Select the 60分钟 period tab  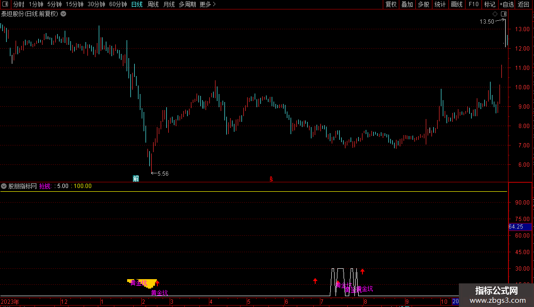pos(118,4)
